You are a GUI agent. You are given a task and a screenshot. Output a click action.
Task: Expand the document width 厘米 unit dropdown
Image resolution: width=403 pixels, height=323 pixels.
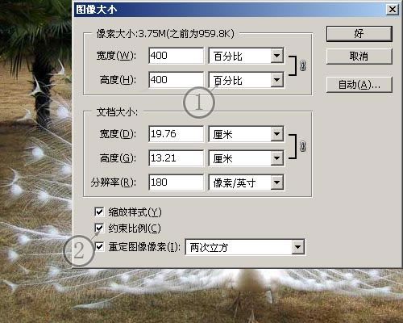click(x=246, y=134)
